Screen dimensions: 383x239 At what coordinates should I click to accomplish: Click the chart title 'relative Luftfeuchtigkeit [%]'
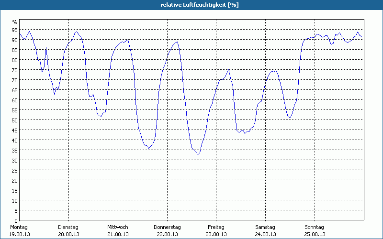(x=200, y=5)
